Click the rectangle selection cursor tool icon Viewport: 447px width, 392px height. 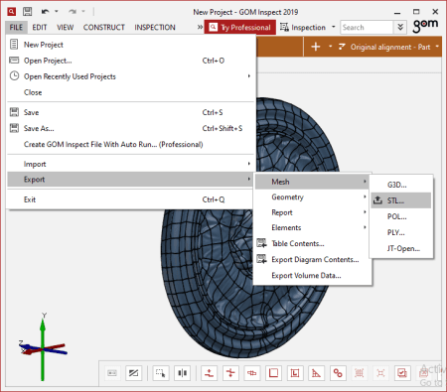coord(161,373)
